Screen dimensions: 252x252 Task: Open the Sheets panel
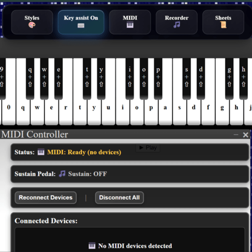tap(223, 22)
